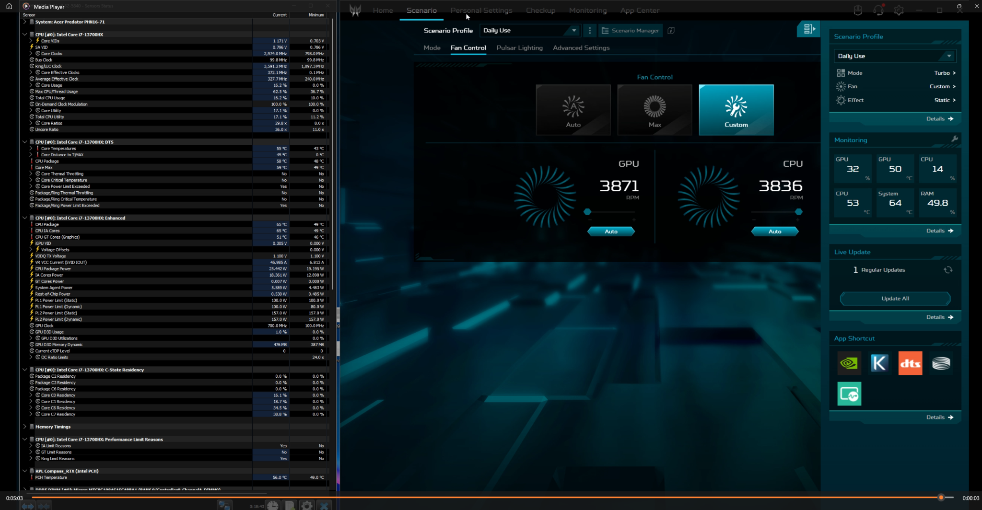Launch the Killer 'K' app shortcut
Image resolution: width=982 pixels, height=510 pixels.
click(x=879, y=363)
